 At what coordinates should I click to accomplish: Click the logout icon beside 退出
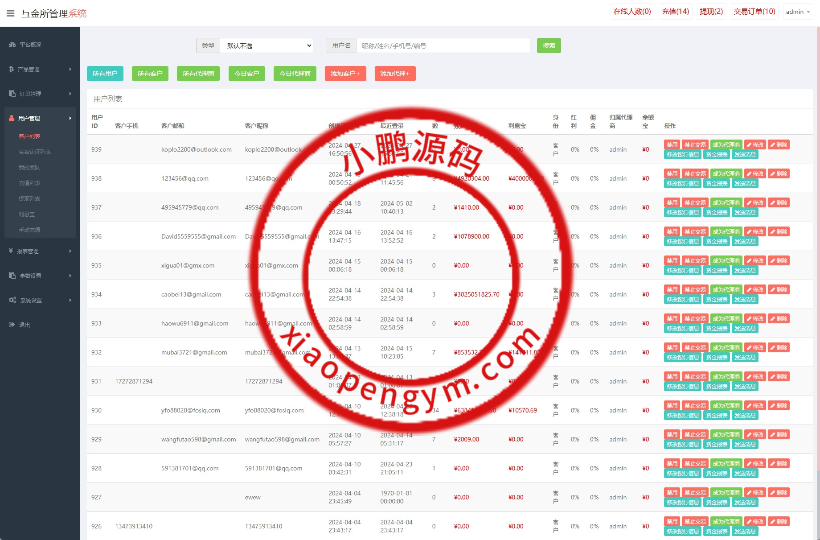click(x=12, y=325)
